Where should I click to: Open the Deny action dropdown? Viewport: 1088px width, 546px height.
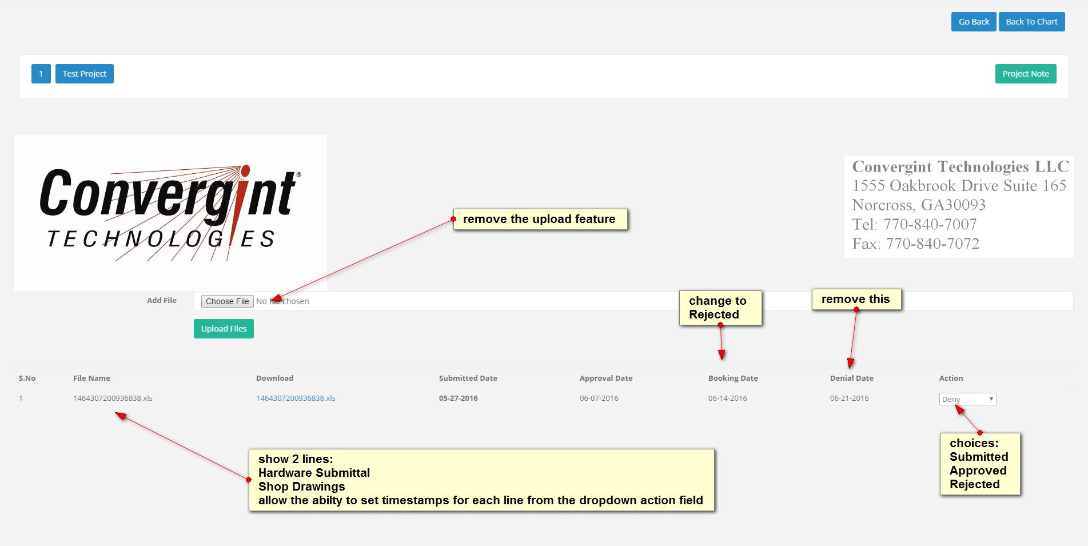pos(968,399)
